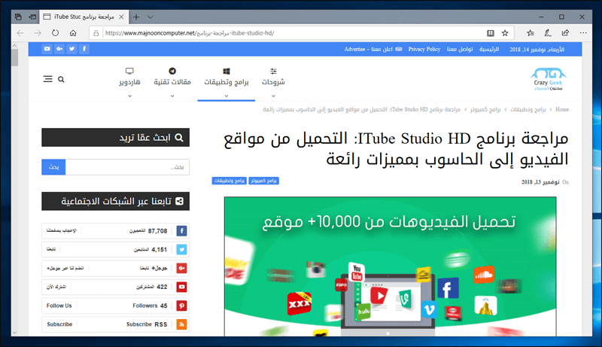The width and height of the screenshot is (602, 347).
Task: Expand هاردوير dropdown chevron
Action: tap(129, 96)
